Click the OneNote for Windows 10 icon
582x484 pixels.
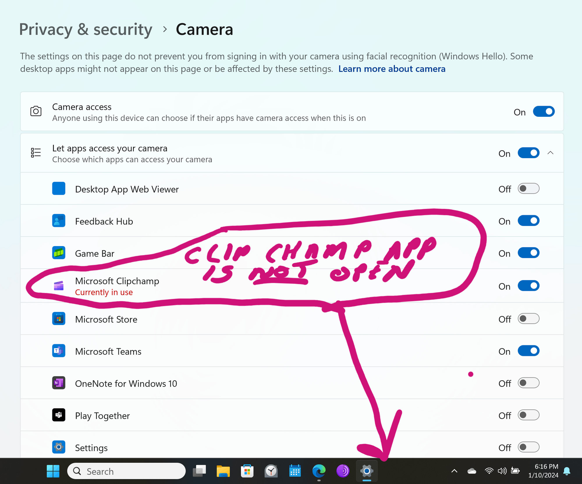58,383
